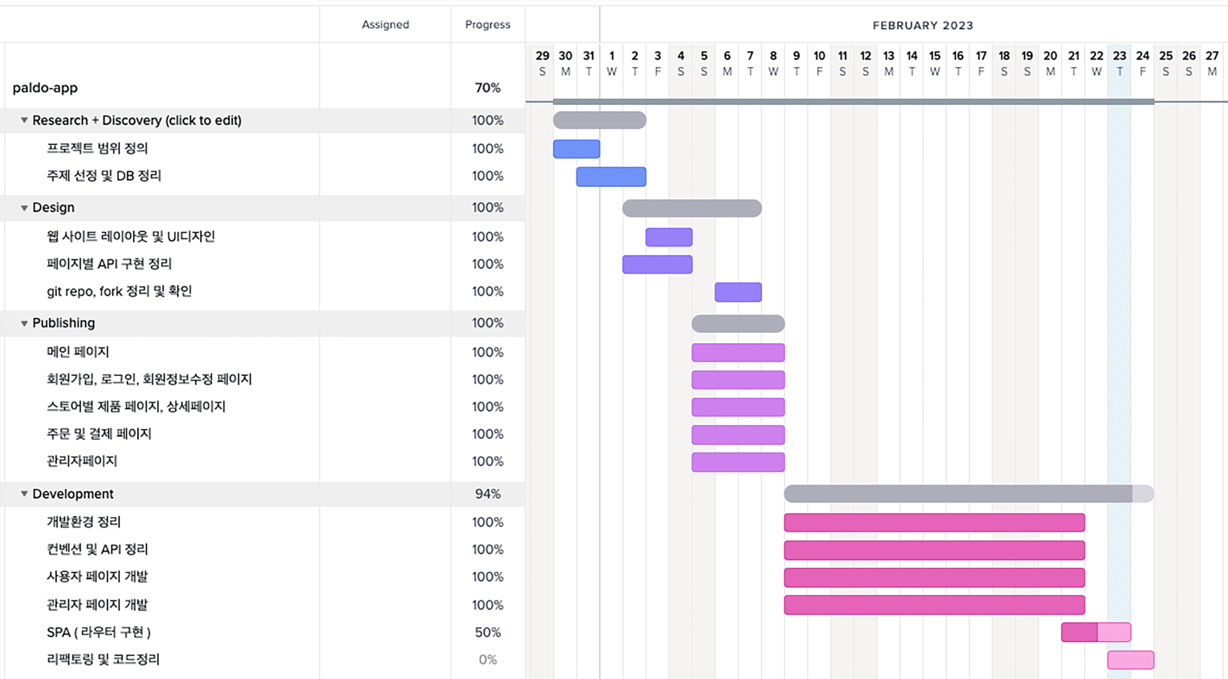Select the gray Development summary bar
1228x679 pixels.
coord(957,494)
